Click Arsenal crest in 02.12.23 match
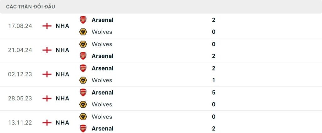 pyautogui.click(x=83, y=68)
